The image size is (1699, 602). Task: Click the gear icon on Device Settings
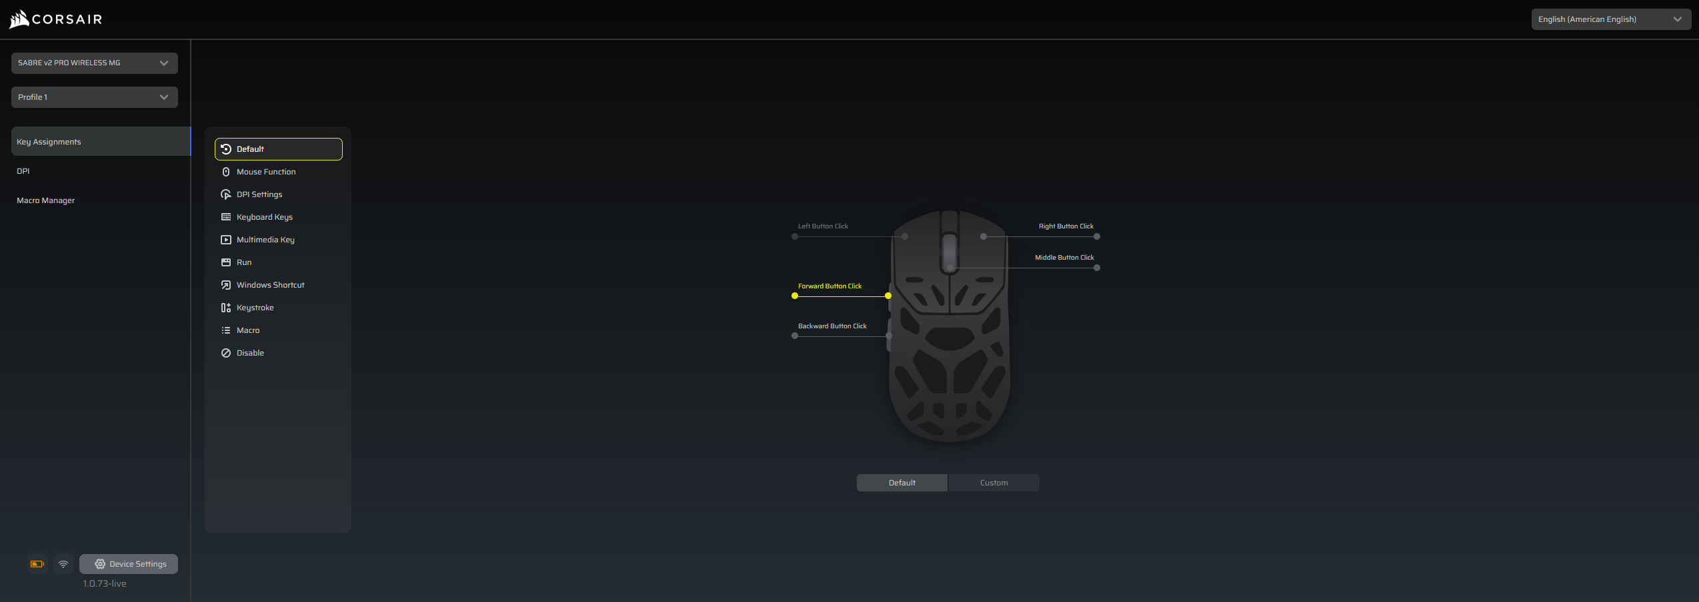(x=100, y=564)
